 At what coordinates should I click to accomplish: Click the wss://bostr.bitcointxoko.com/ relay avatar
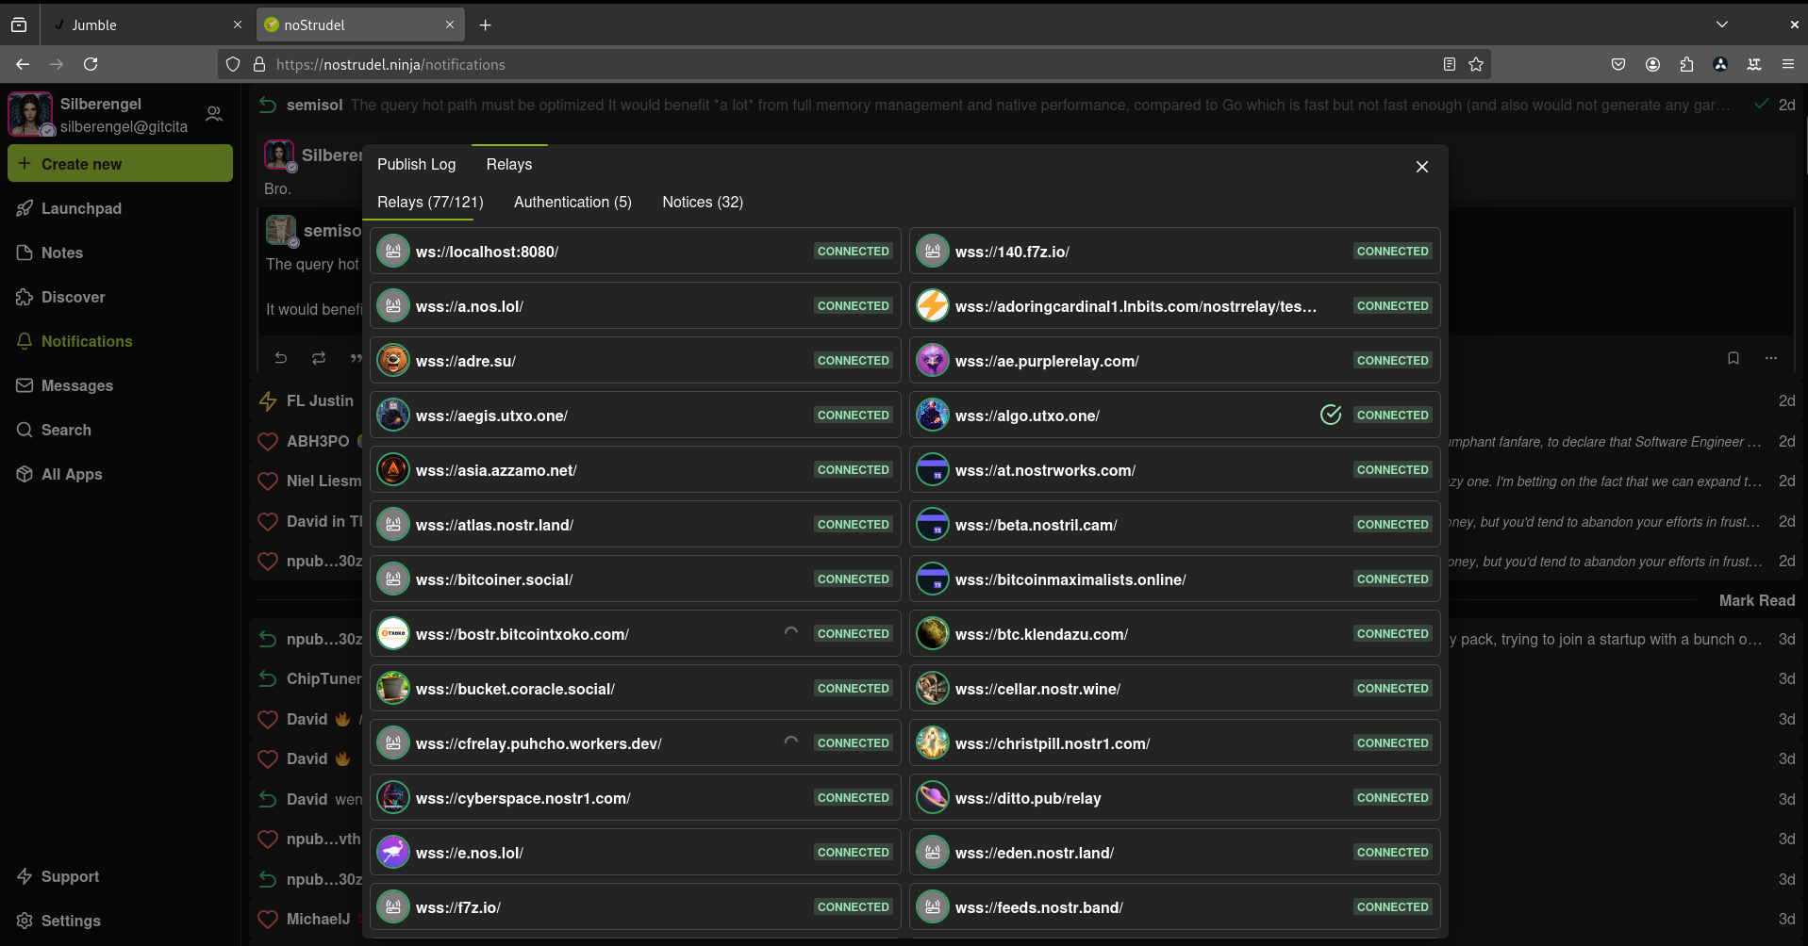[x=393, y=634]
